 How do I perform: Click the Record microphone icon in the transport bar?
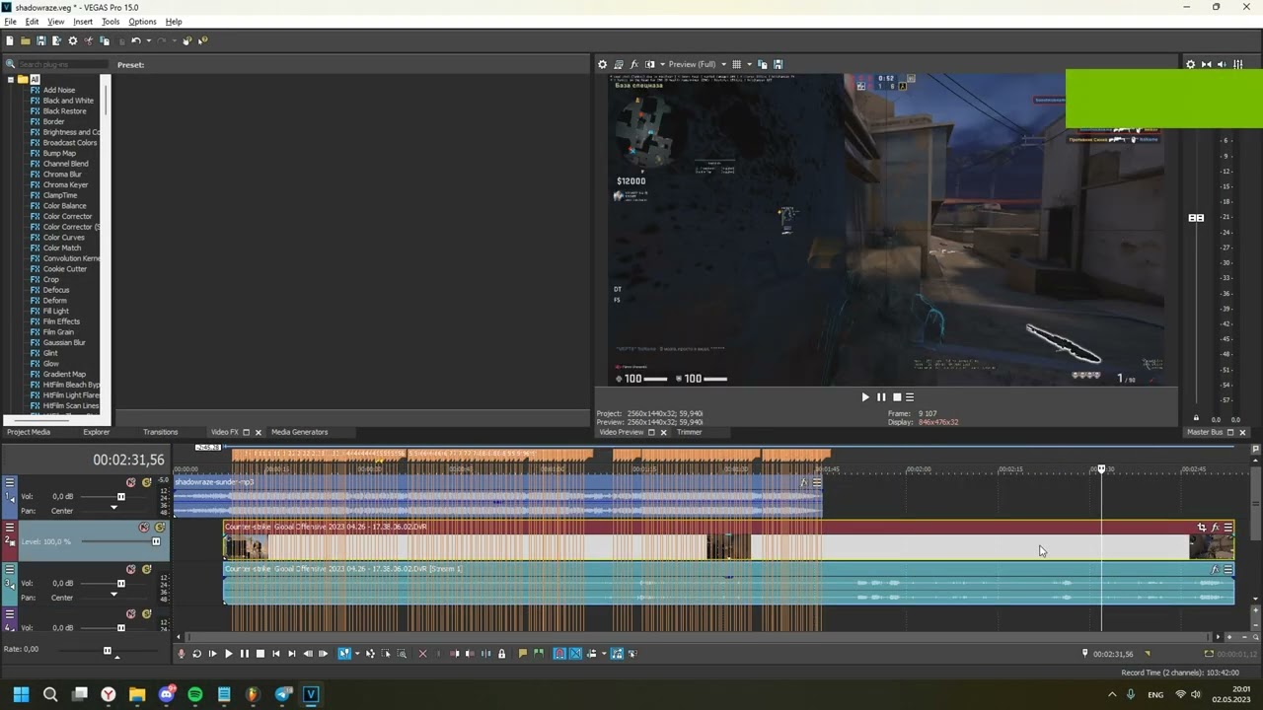(x=181, y=654)
